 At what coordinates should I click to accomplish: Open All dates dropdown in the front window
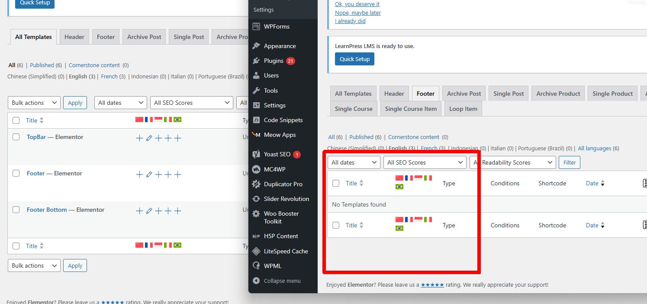(x=354, y=162)
